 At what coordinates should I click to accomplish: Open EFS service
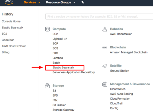(55, 95)
